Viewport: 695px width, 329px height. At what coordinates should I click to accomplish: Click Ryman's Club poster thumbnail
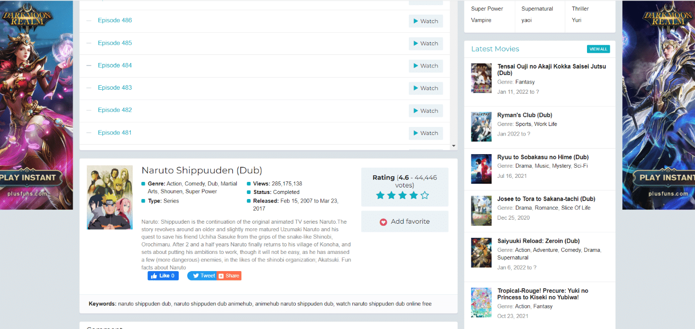[481, 126]
